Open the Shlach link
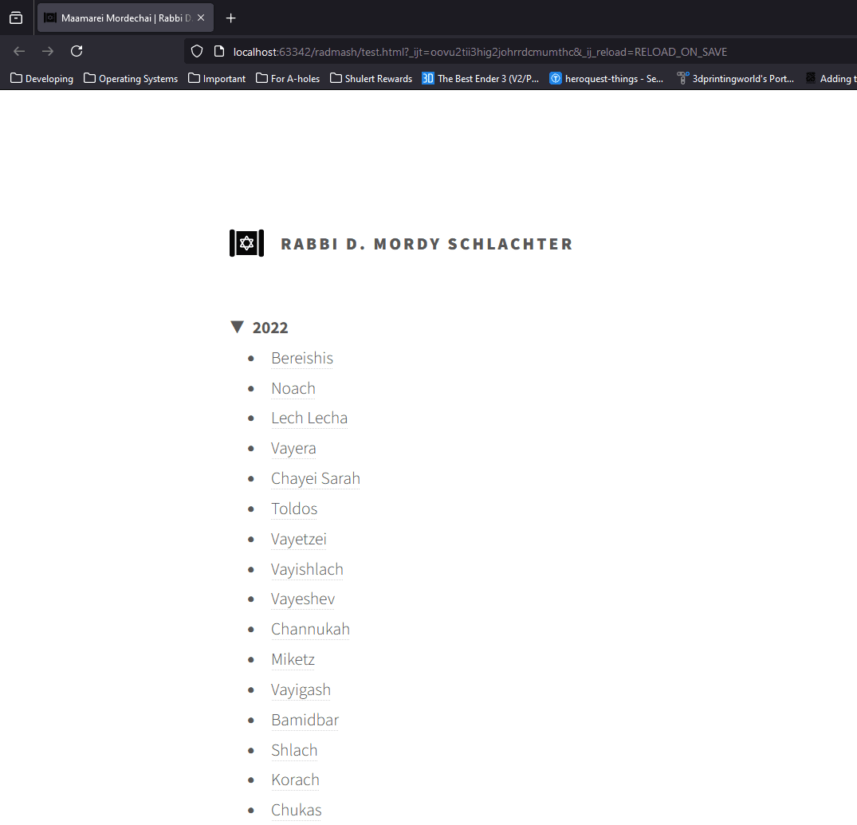The image size is (857, 825). [x=294, y=750]
